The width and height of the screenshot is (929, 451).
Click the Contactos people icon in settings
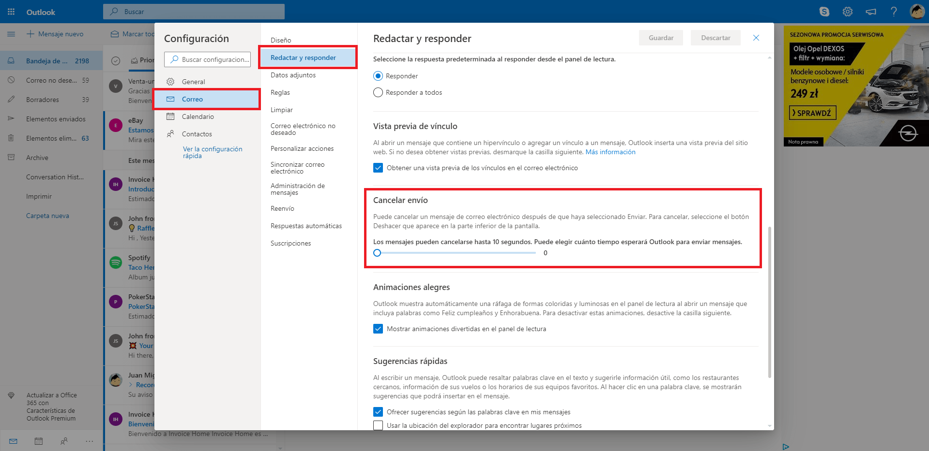click(170, 134)
